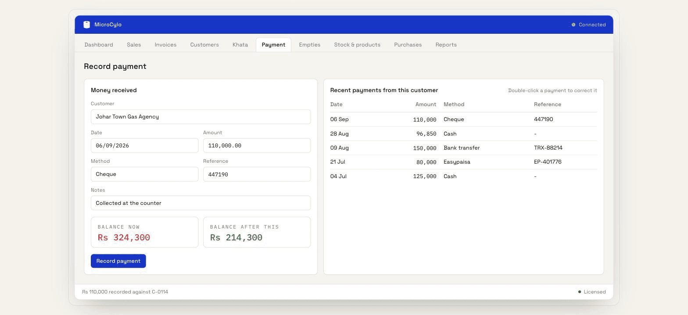Click the Record payment page heading
The image size is (688, 315).
tap(115, 66)
